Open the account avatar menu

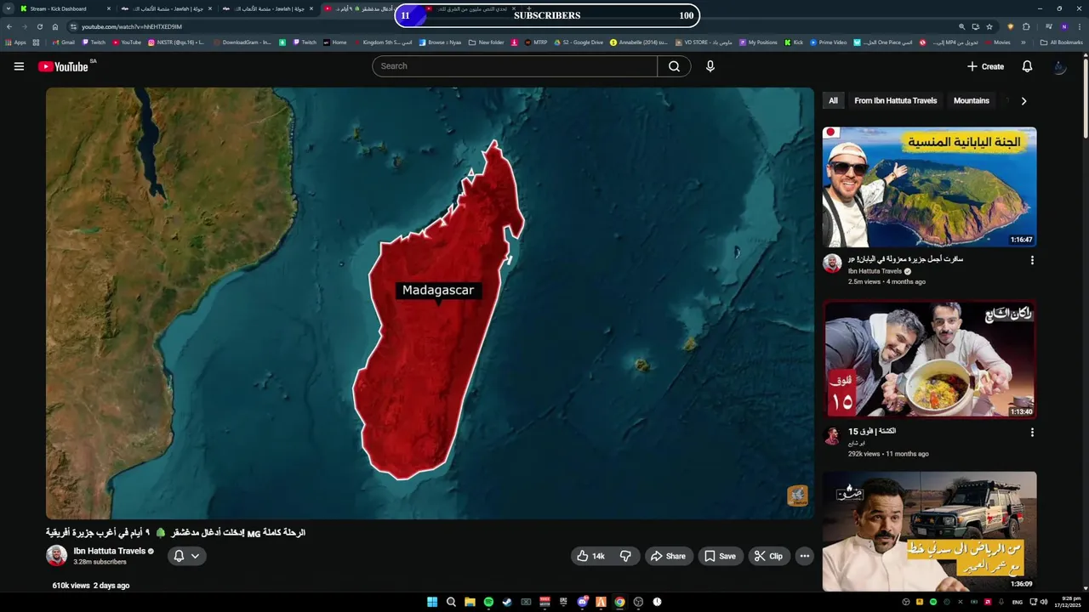point(1059,66)
